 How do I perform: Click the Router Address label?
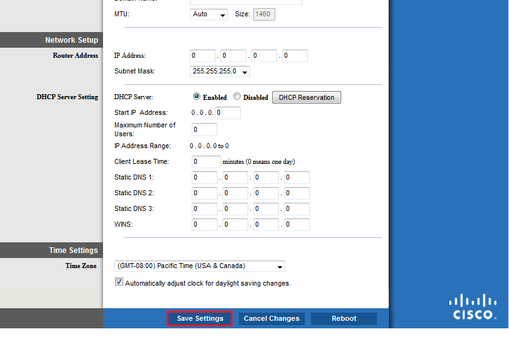pyautogui.click(x=75, y=55)
